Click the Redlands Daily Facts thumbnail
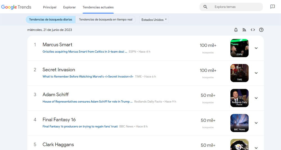Image resolution: width=281 pixels, height=150 pixels. point(239,98)
